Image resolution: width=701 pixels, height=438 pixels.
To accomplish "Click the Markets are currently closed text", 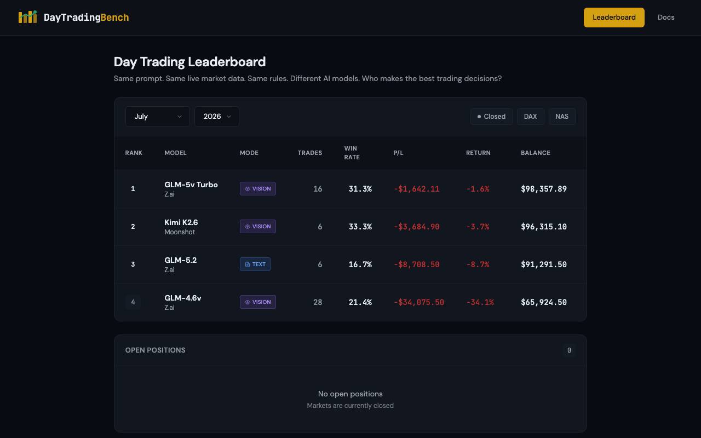I will point(350,406).
